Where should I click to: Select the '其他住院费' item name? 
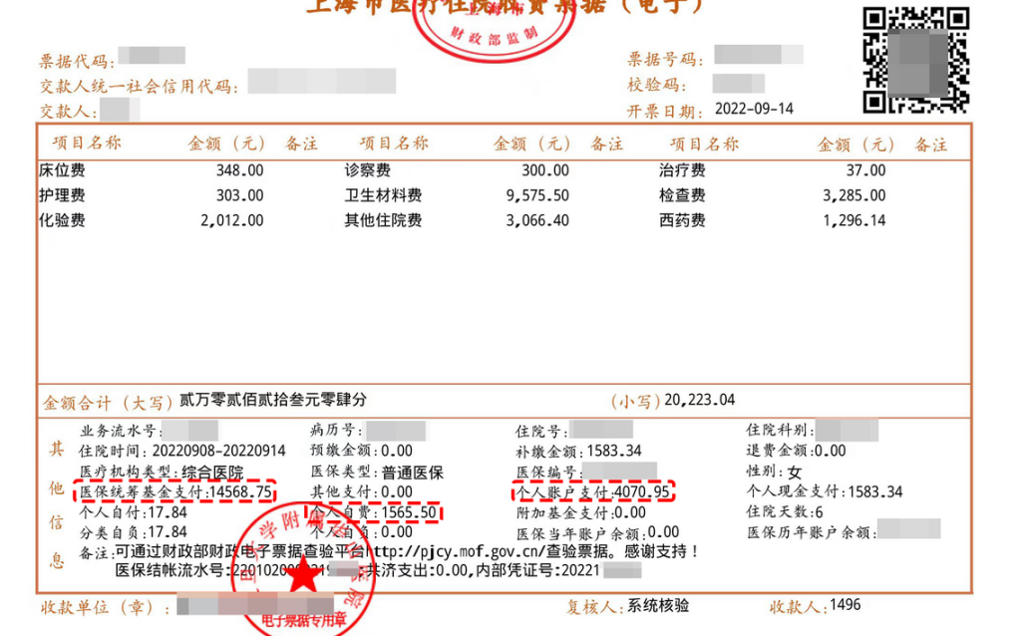coord(384,220)
